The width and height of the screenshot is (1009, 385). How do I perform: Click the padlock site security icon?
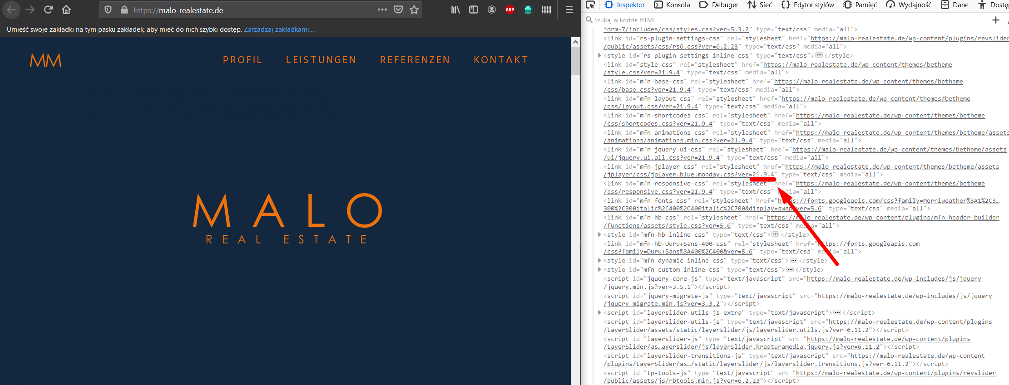124,10
